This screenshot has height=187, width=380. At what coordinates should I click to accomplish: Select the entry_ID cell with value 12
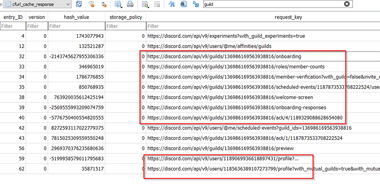click(x=13, y=46)
